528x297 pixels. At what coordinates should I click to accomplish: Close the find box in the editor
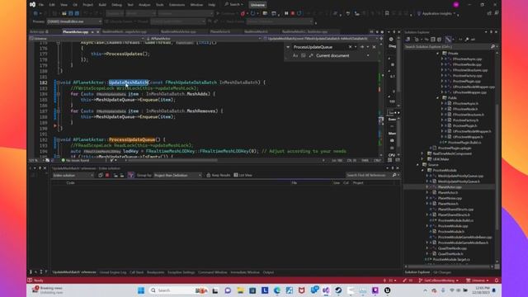point(374,47)
